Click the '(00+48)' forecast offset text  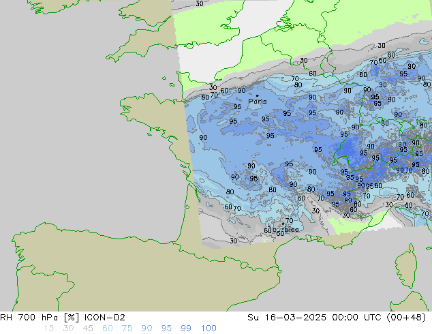click(406, 318)
